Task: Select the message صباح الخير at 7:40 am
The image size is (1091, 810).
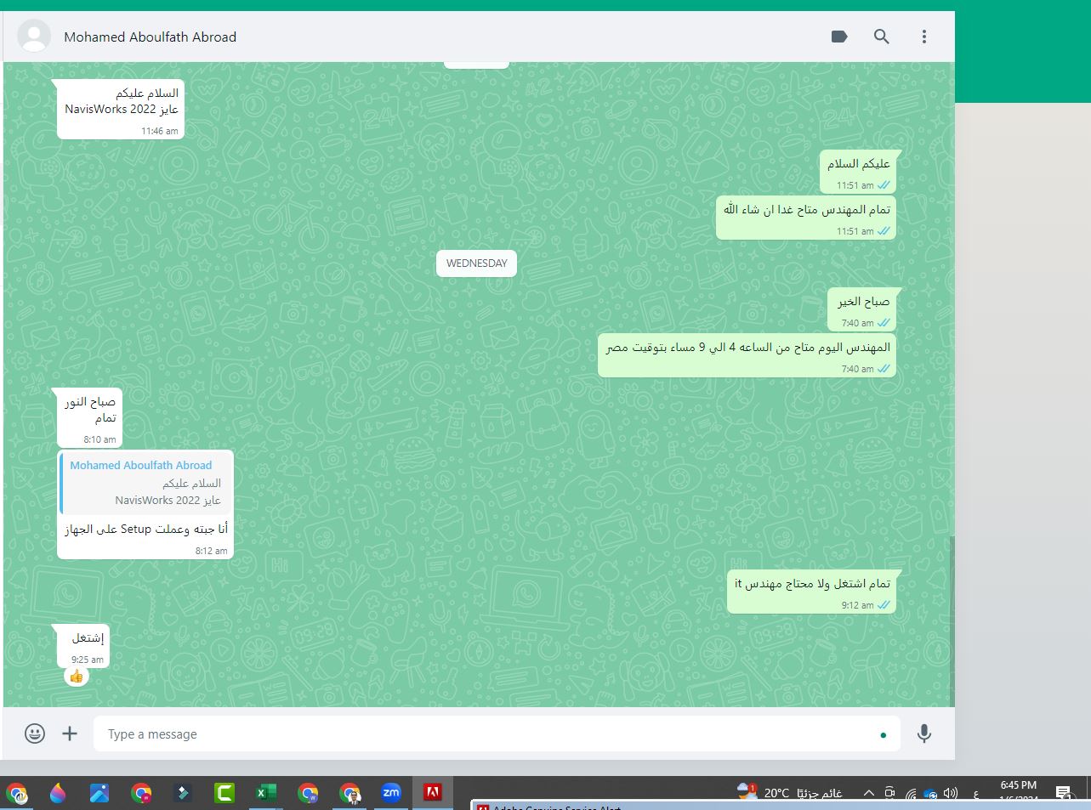Action: [862, 310]
